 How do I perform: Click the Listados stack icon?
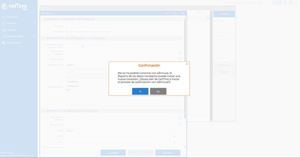coord(3,30)
